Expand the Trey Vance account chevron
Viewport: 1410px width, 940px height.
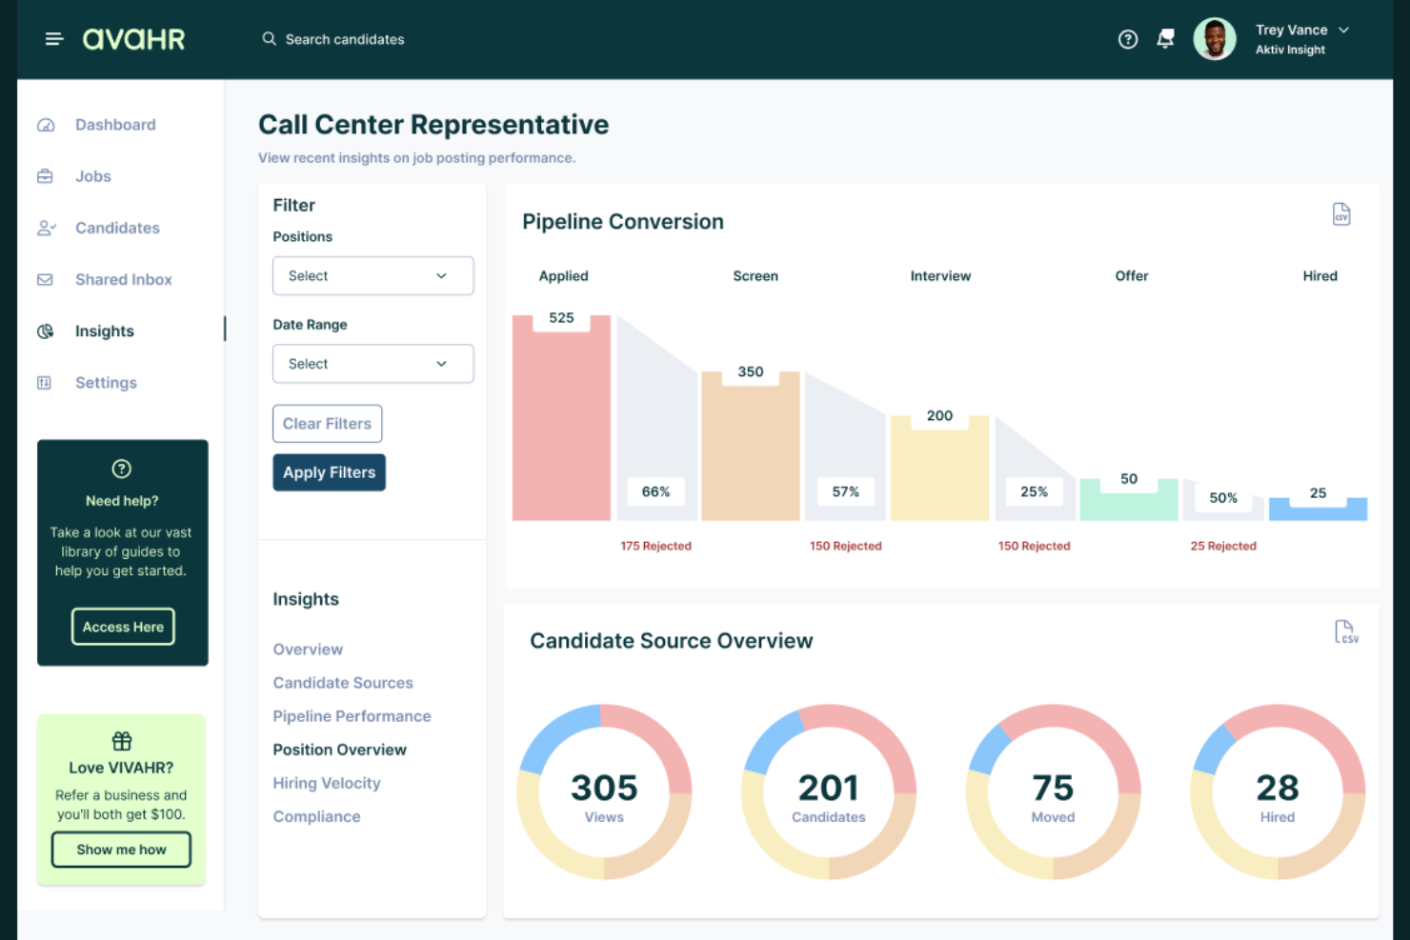[x=1343, y=30]
